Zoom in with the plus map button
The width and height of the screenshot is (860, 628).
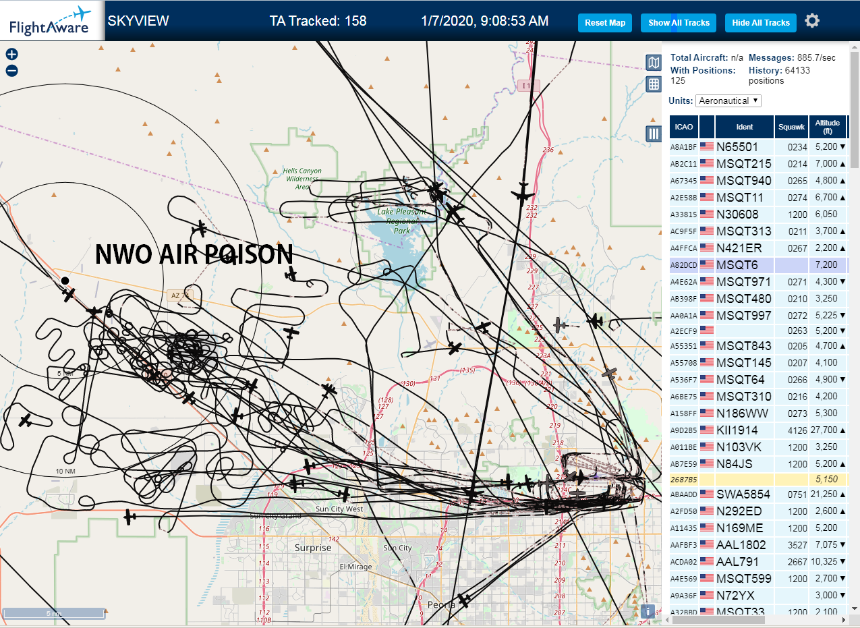click(x=11, y=55)
